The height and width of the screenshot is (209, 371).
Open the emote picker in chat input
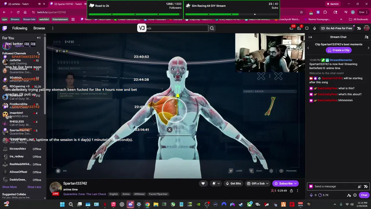(x=360, y=187)
